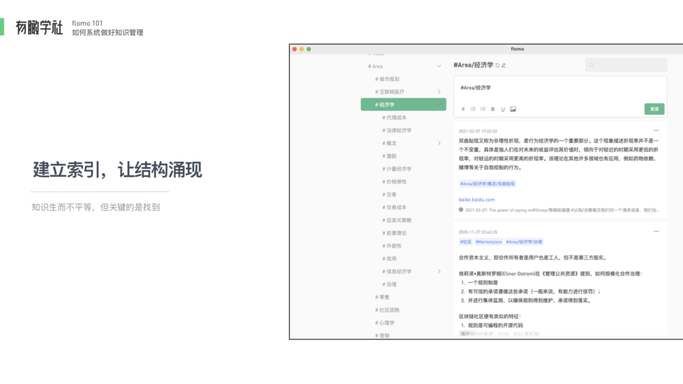Open the #Area/经济学/治理 tag link
The image size is (683, 384).
point(524,242)
